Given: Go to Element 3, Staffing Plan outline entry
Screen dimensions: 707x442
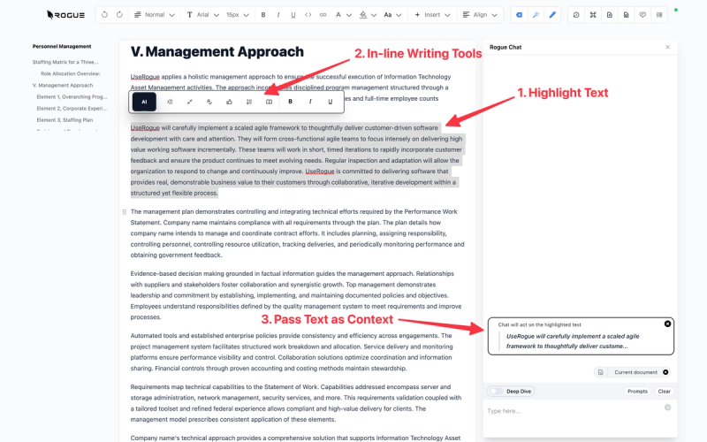Looking at the screenshot, I should [65, 120].
